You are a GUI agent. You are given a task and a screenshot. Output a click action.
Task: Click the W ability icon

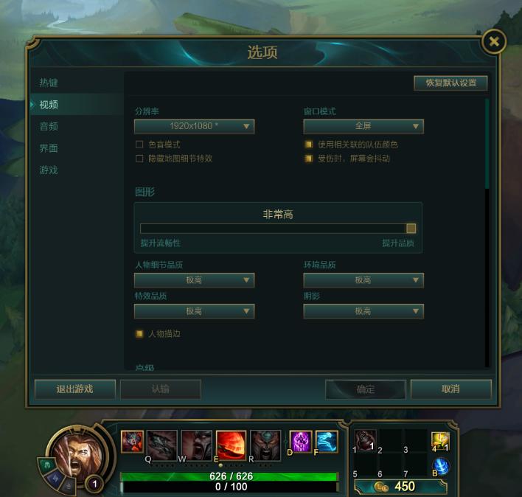196,445
